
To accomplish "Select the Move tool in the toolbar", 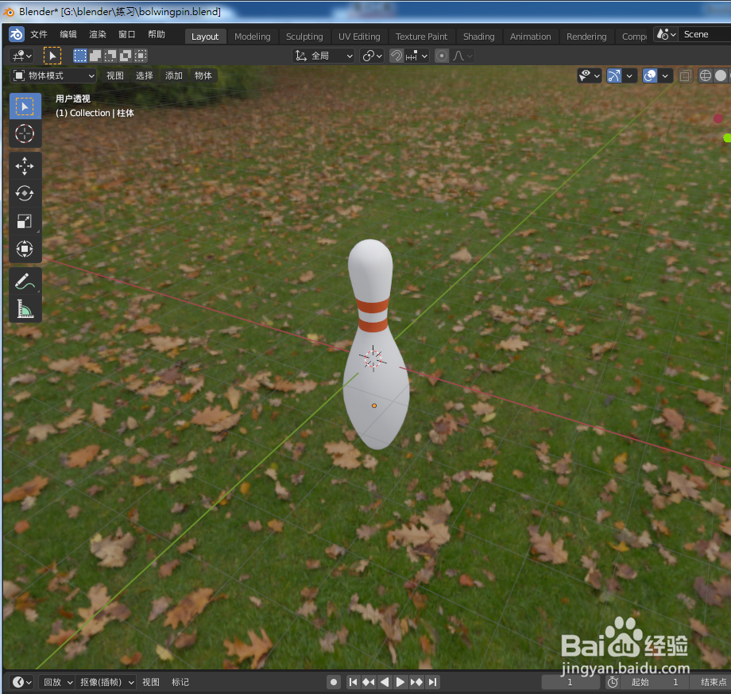I will [25, 165].
